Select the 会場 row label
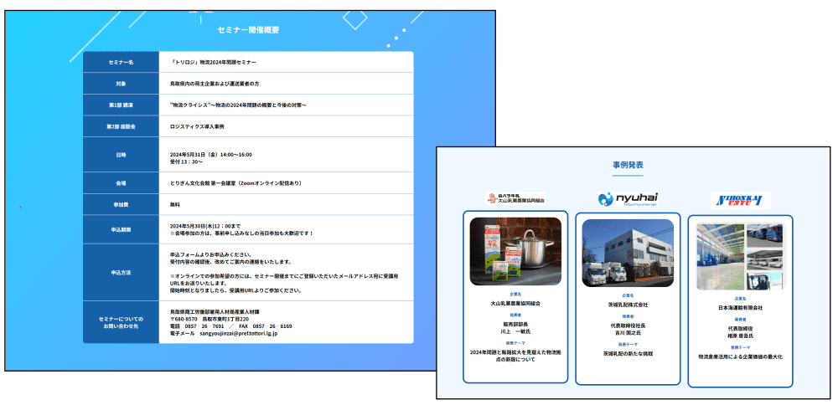838x405 pixels. (121, 183)
